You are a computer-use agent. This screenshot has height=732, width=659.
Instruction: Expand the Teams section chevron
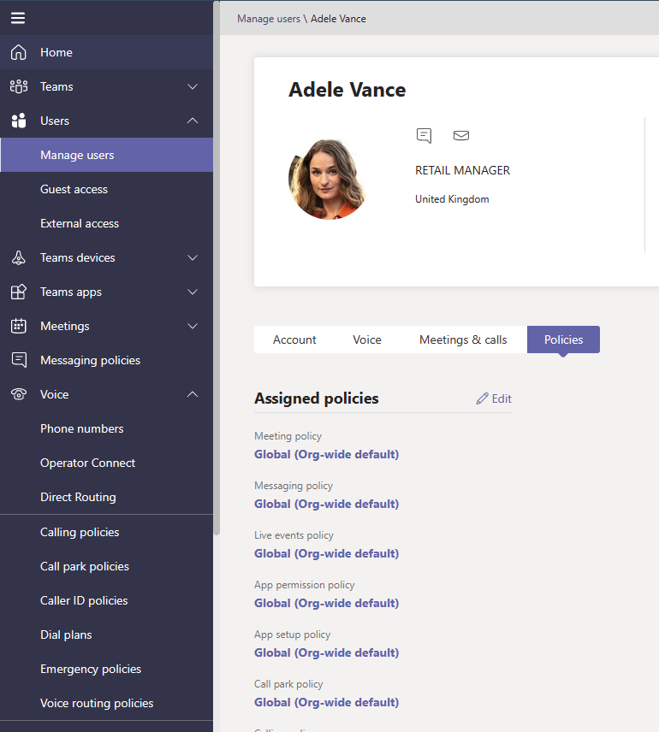pyautogui.click(x=193, y=86)
